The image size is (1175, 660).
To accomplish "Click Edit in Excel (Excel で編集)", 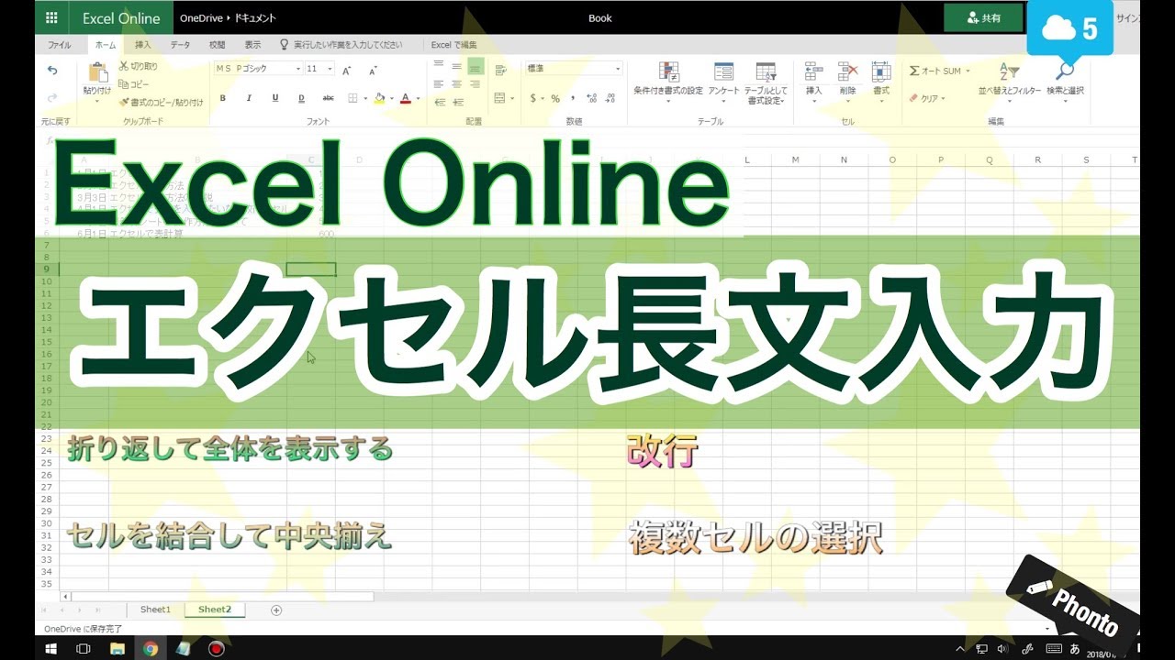I will pyautogui.click(x=454, y=44).
